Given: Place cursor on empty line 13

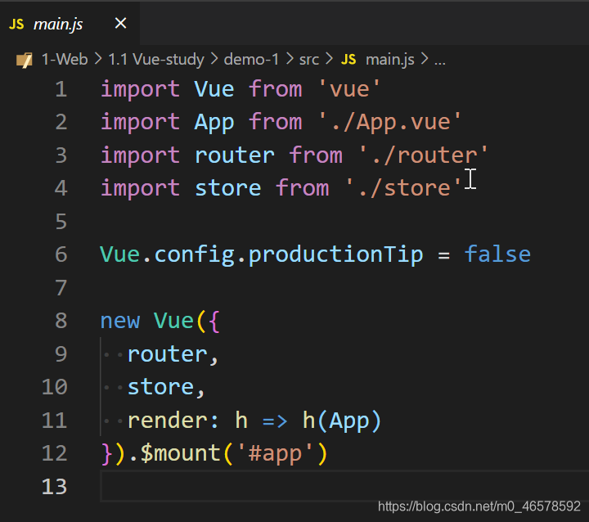Looking at the screenshot, I should click(345, 486).
